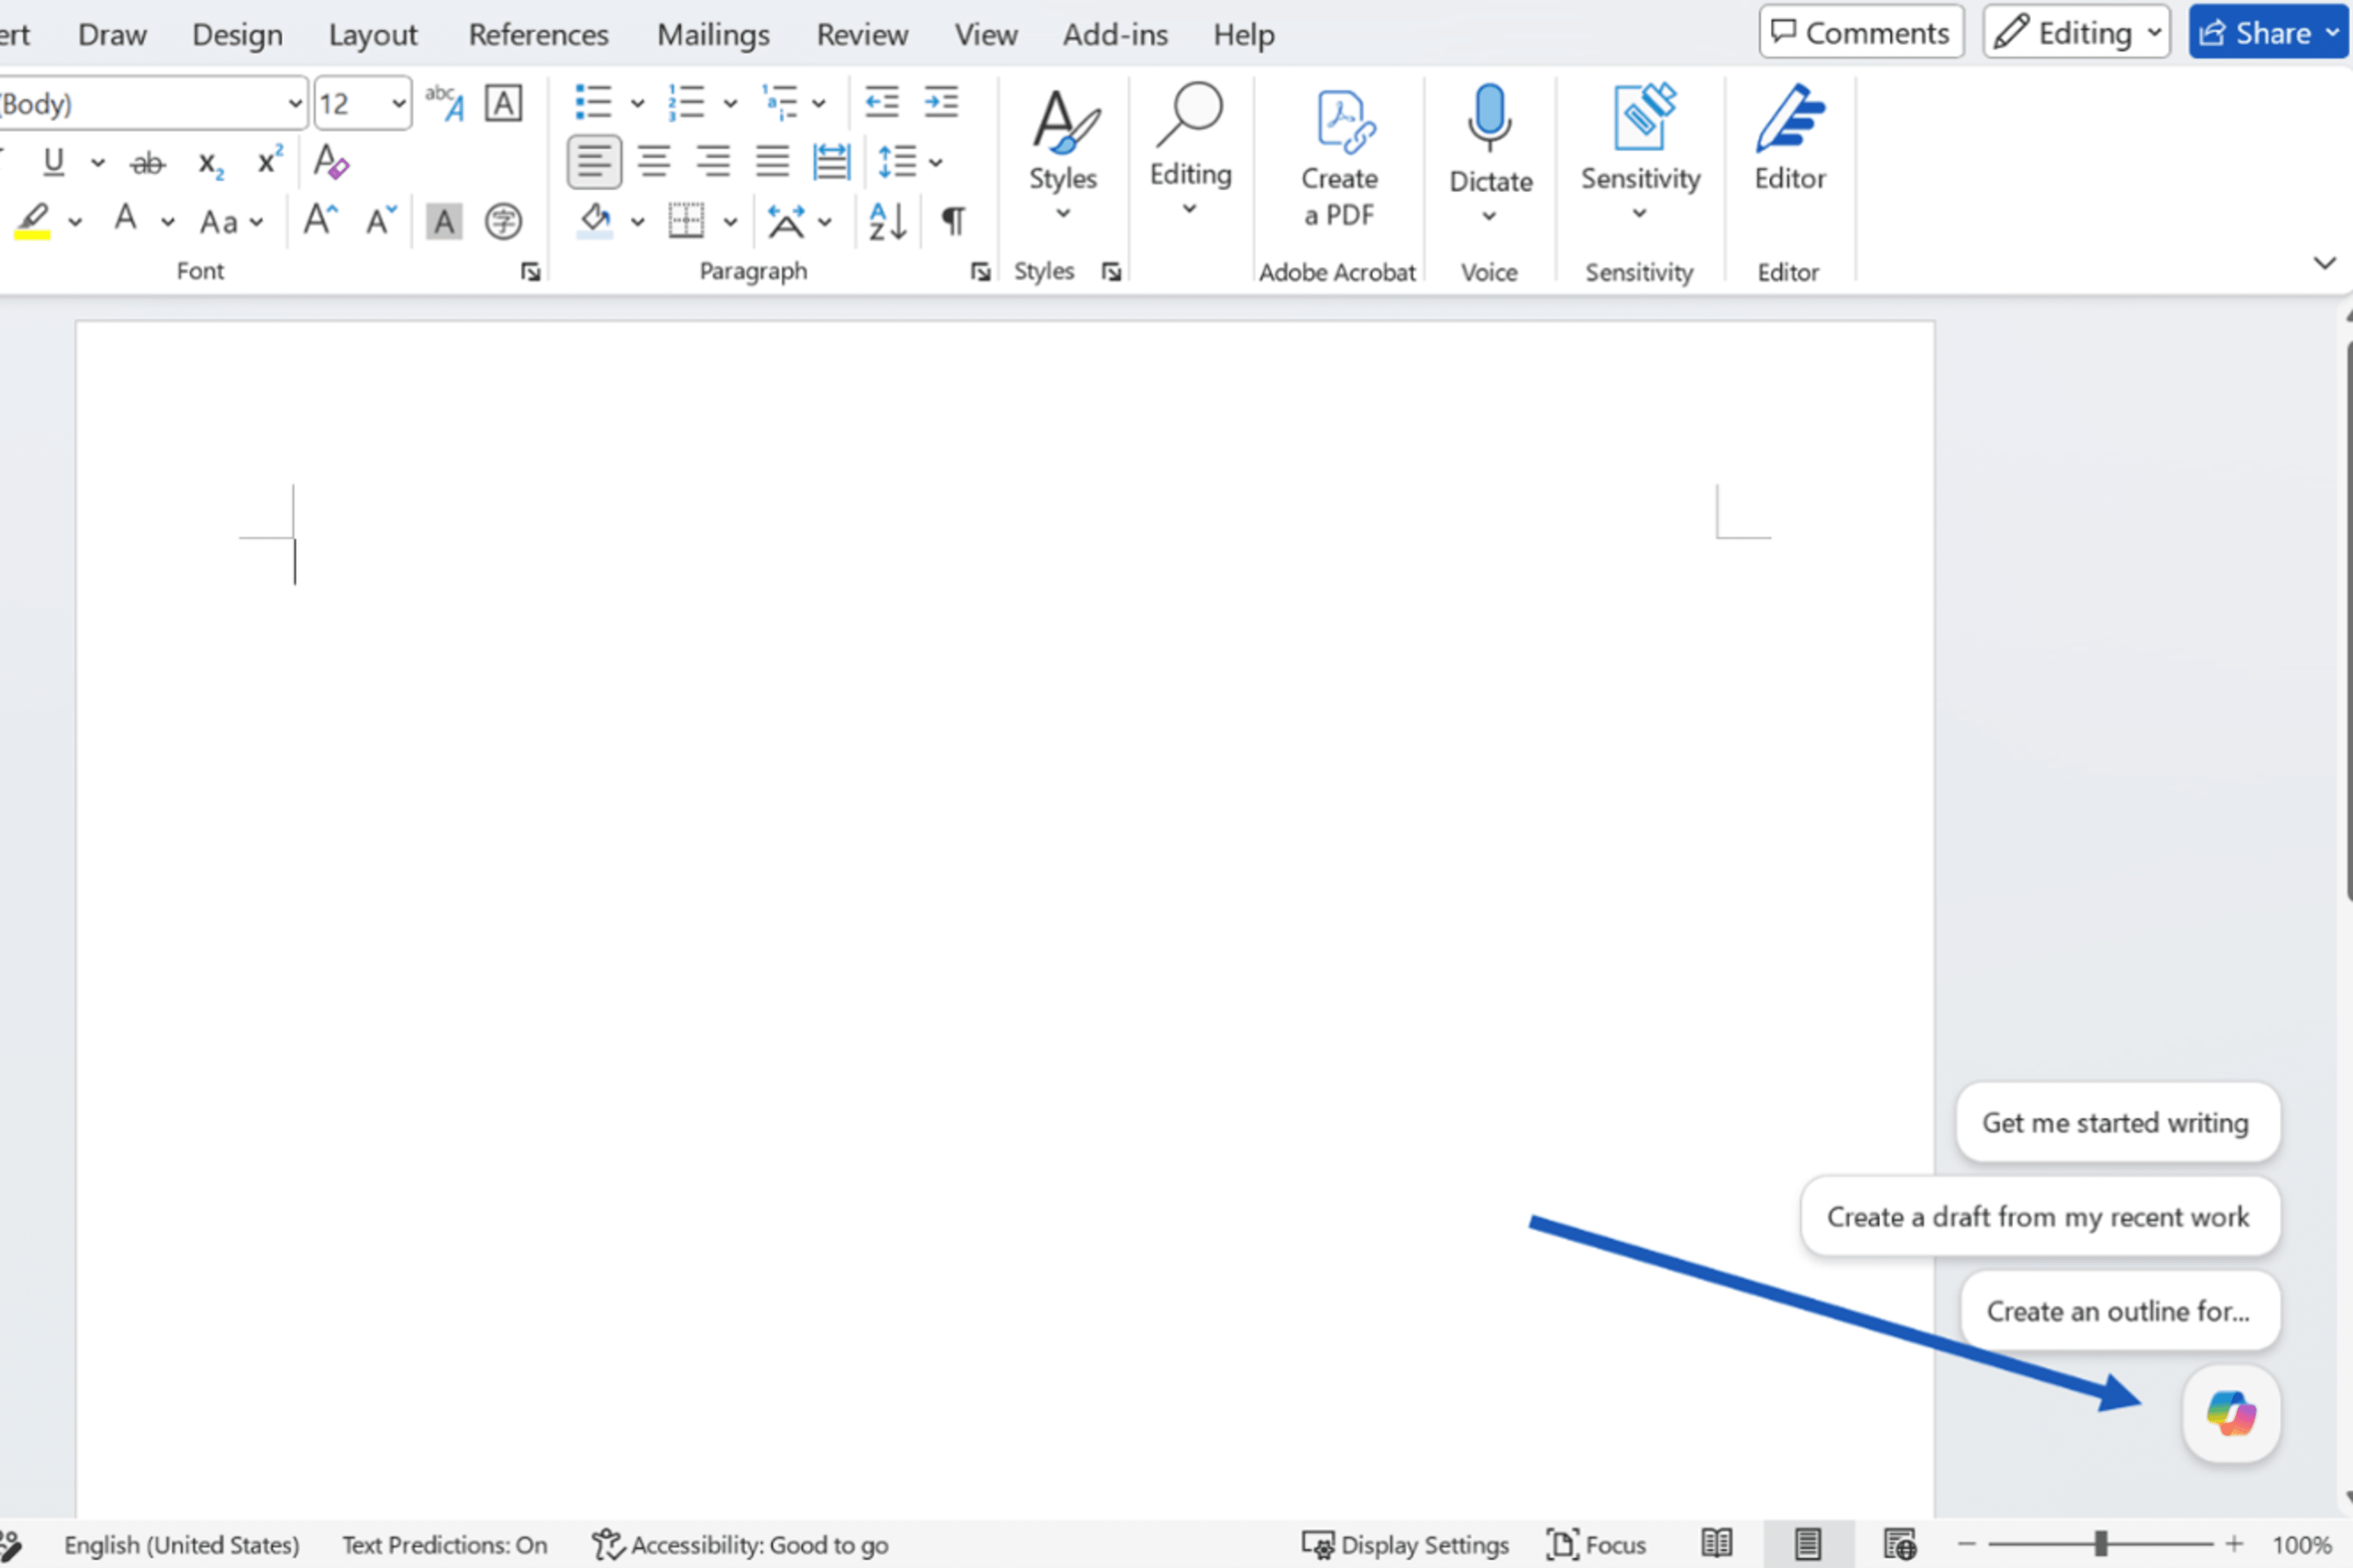Expand the Dictate dropdown
2353x1568 pixels.
click(1488, 216)
